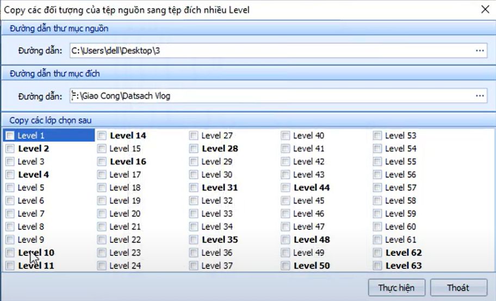
Task: Tick the Level 35 checkbox
Action: tap(194, 239)
